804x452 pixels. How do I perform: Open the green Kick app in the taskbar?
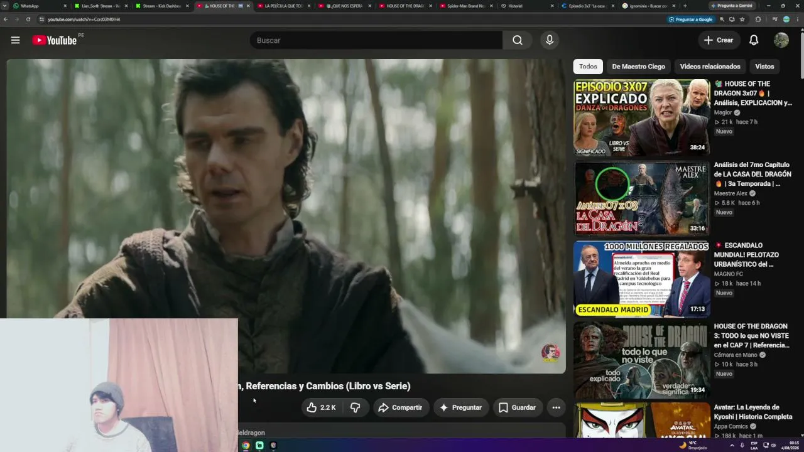[x=259, y=445]
